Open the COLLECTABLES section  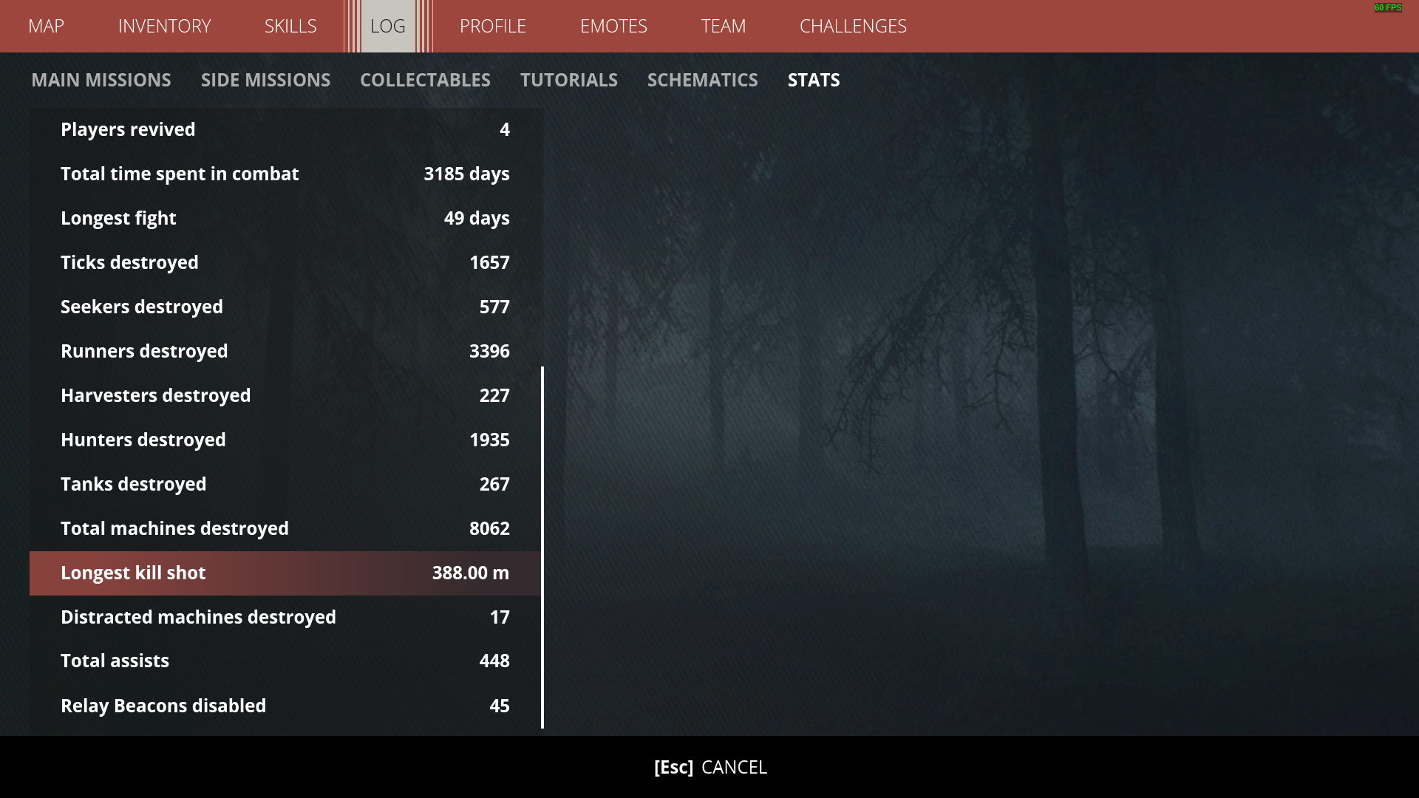point(425,80)
